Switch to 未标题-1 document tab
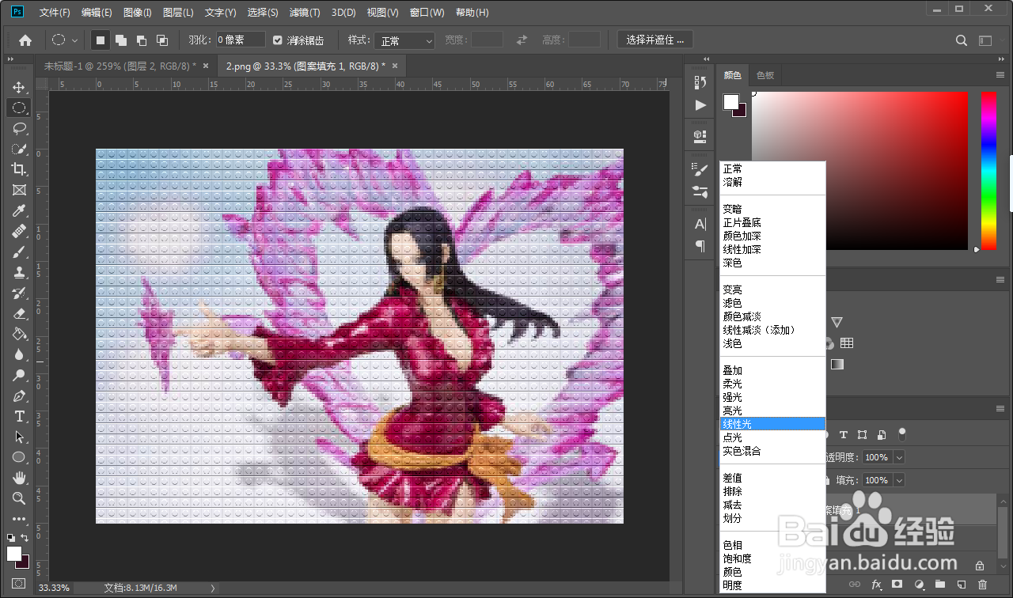 [120, 66]
